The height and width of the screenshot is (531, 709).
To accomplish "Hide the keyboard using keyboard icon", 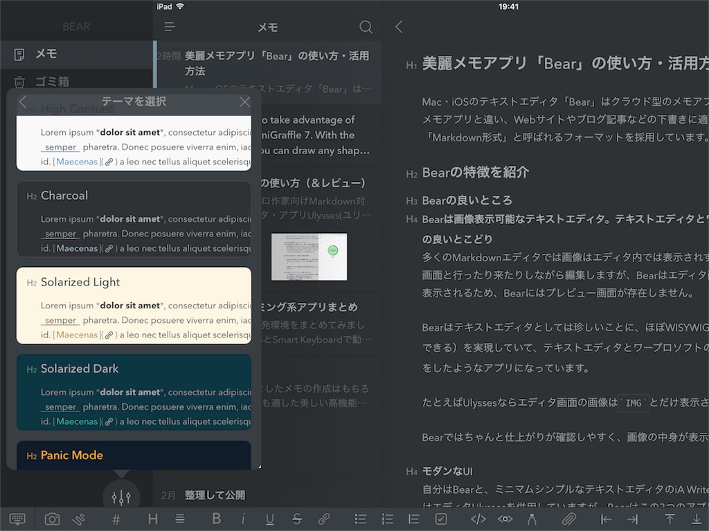I will tap(17, 519).
